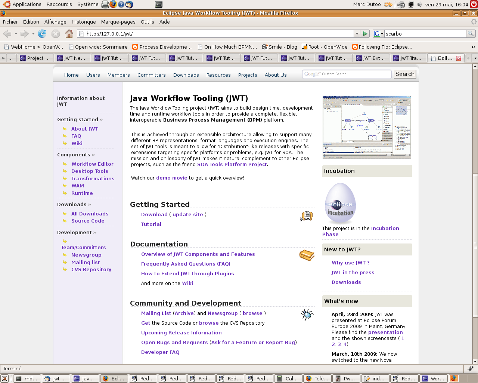Click the stop loading icon

pos(56,34)
